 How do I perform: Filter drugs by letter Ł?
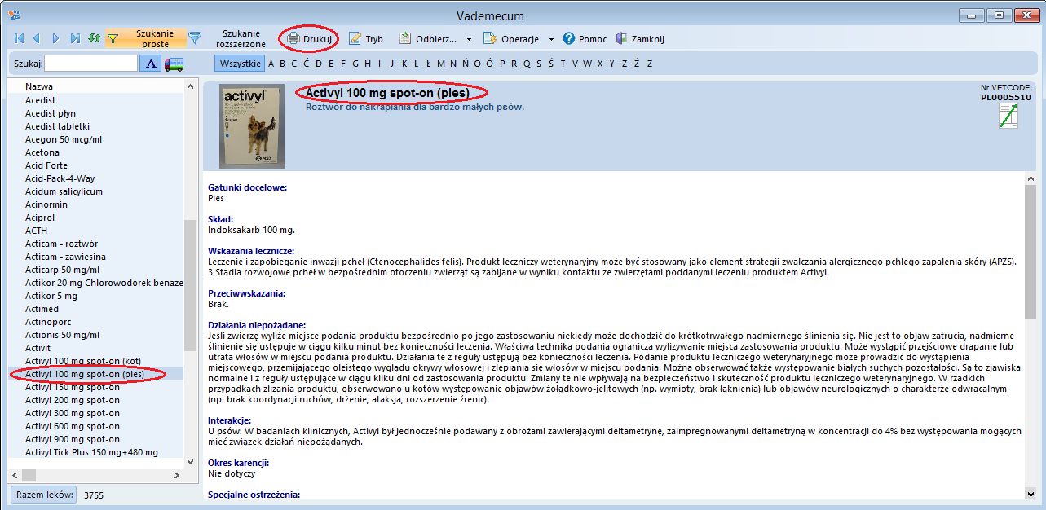pyautogui.click(x=428, y=64)
